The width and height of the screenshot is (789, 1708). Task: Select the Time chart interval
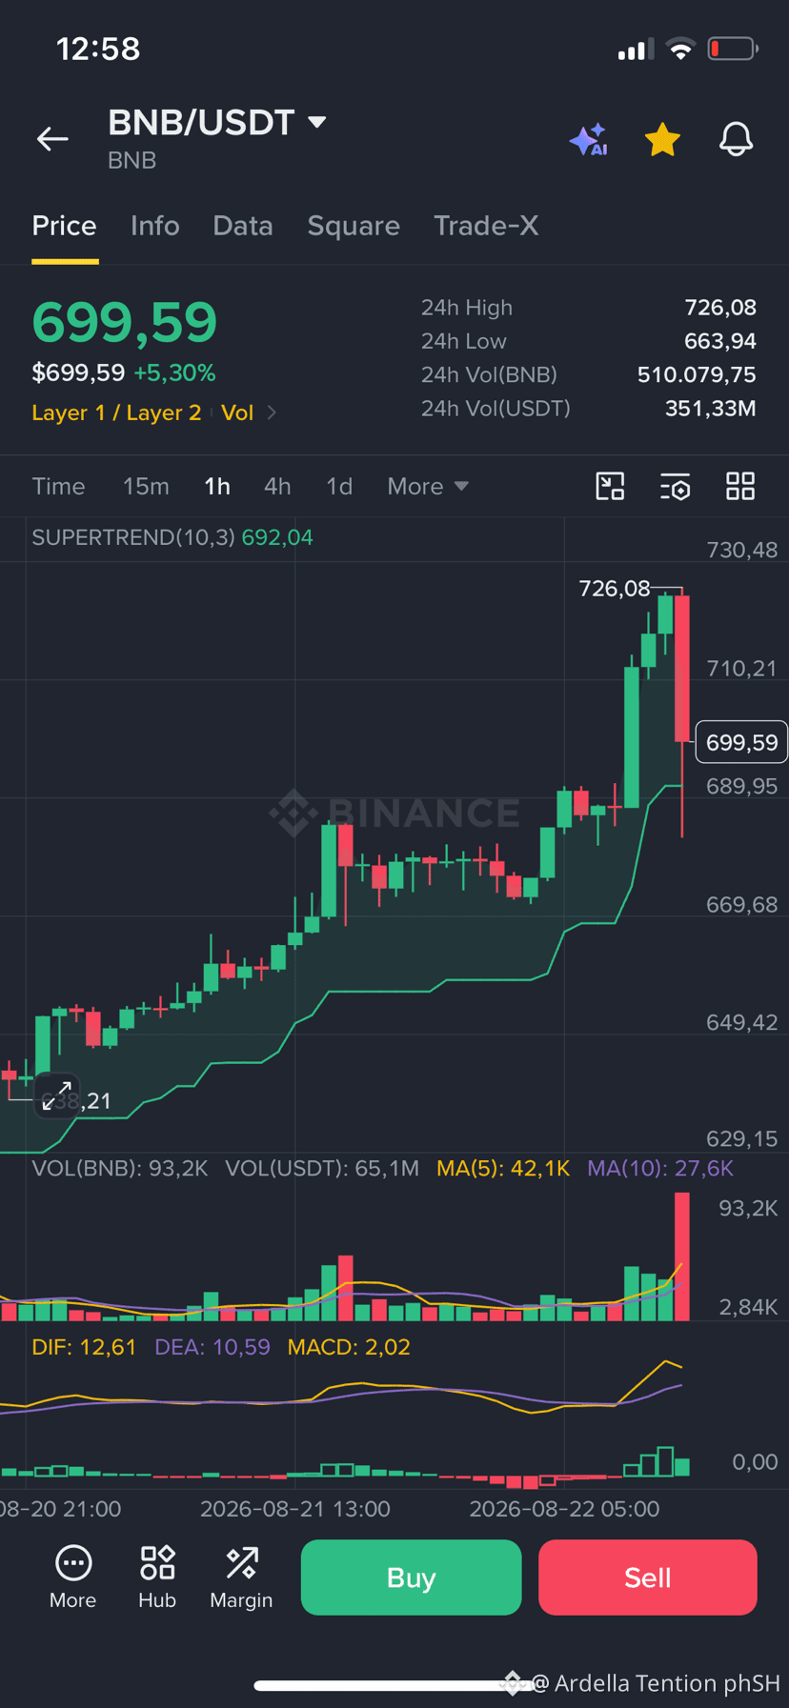(x=59, y=487)
